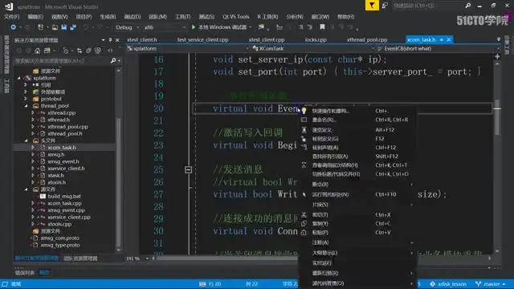Click the home icon in Solution Explorer

[x=38, y=51]
